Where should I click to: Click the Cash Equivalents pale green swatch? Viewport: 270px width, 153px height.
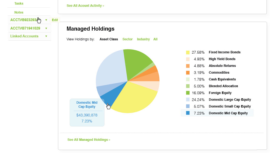pyautogui.click(x=188, y=79)
